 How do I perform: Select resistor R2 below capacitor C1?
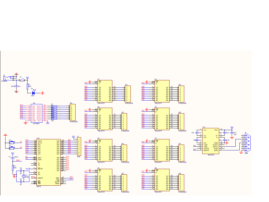(x=13, y=168)
